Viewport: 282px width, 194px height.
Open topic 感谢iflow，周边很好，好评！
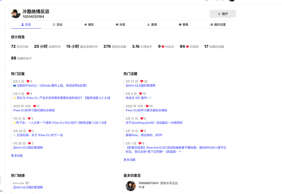144,135
